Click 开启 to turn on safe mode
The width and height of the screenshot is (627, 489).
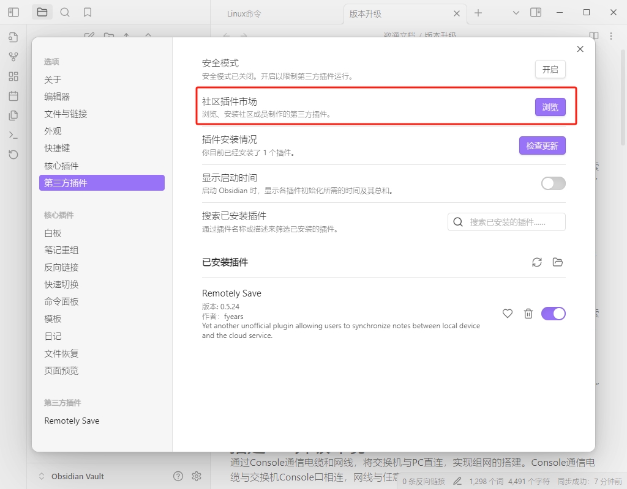[x=550, y=70]
